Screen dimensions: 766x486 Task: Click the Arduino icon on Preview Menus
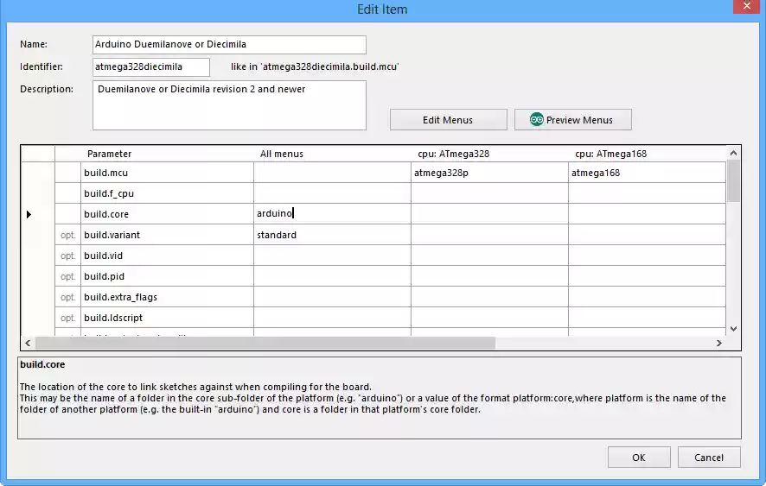point(536,119)
